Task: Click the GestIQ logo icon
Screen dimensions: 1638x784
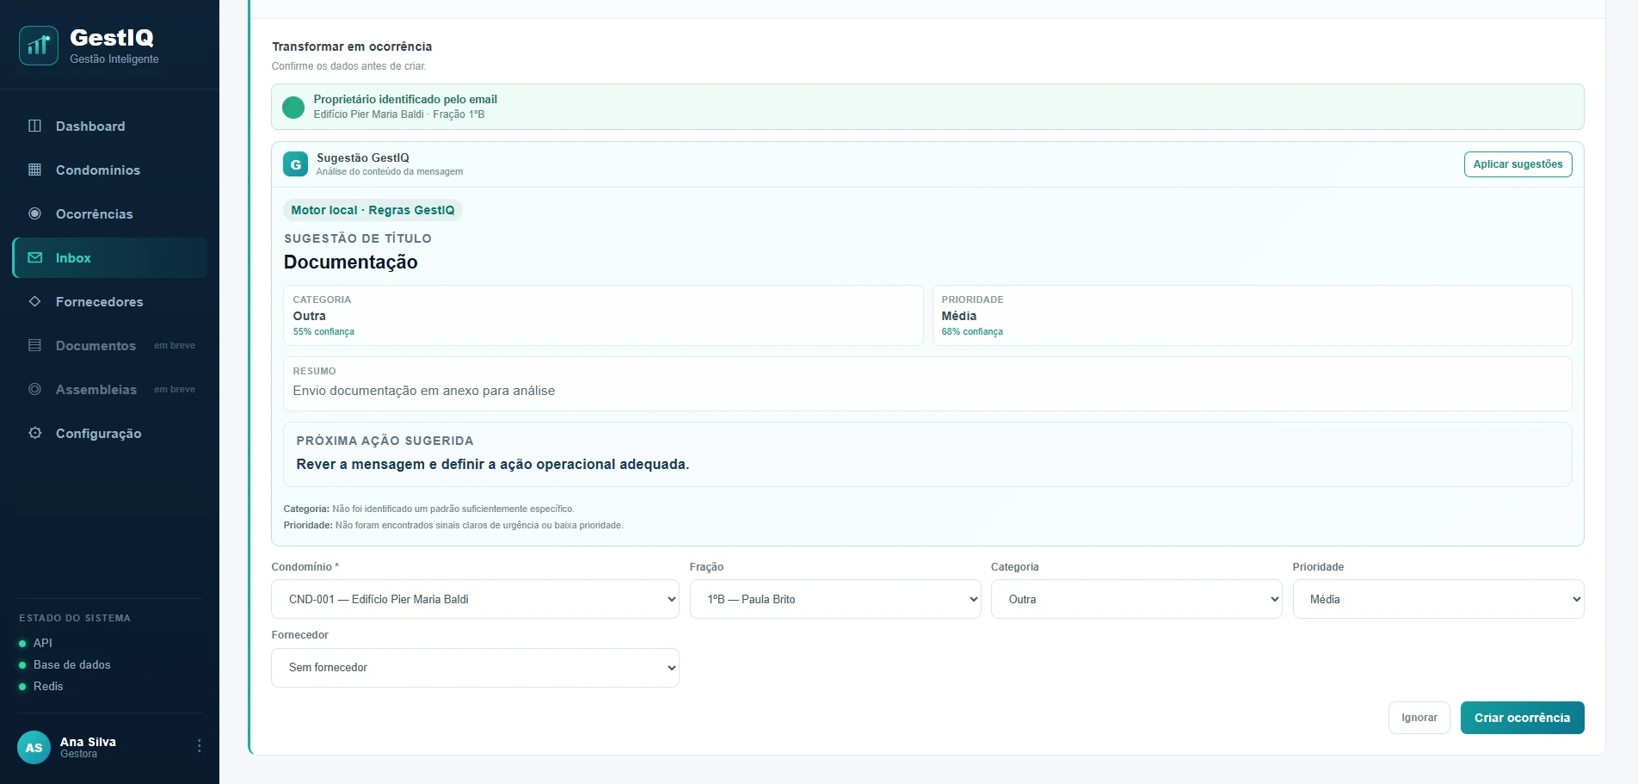Action: tap(39, 46)
